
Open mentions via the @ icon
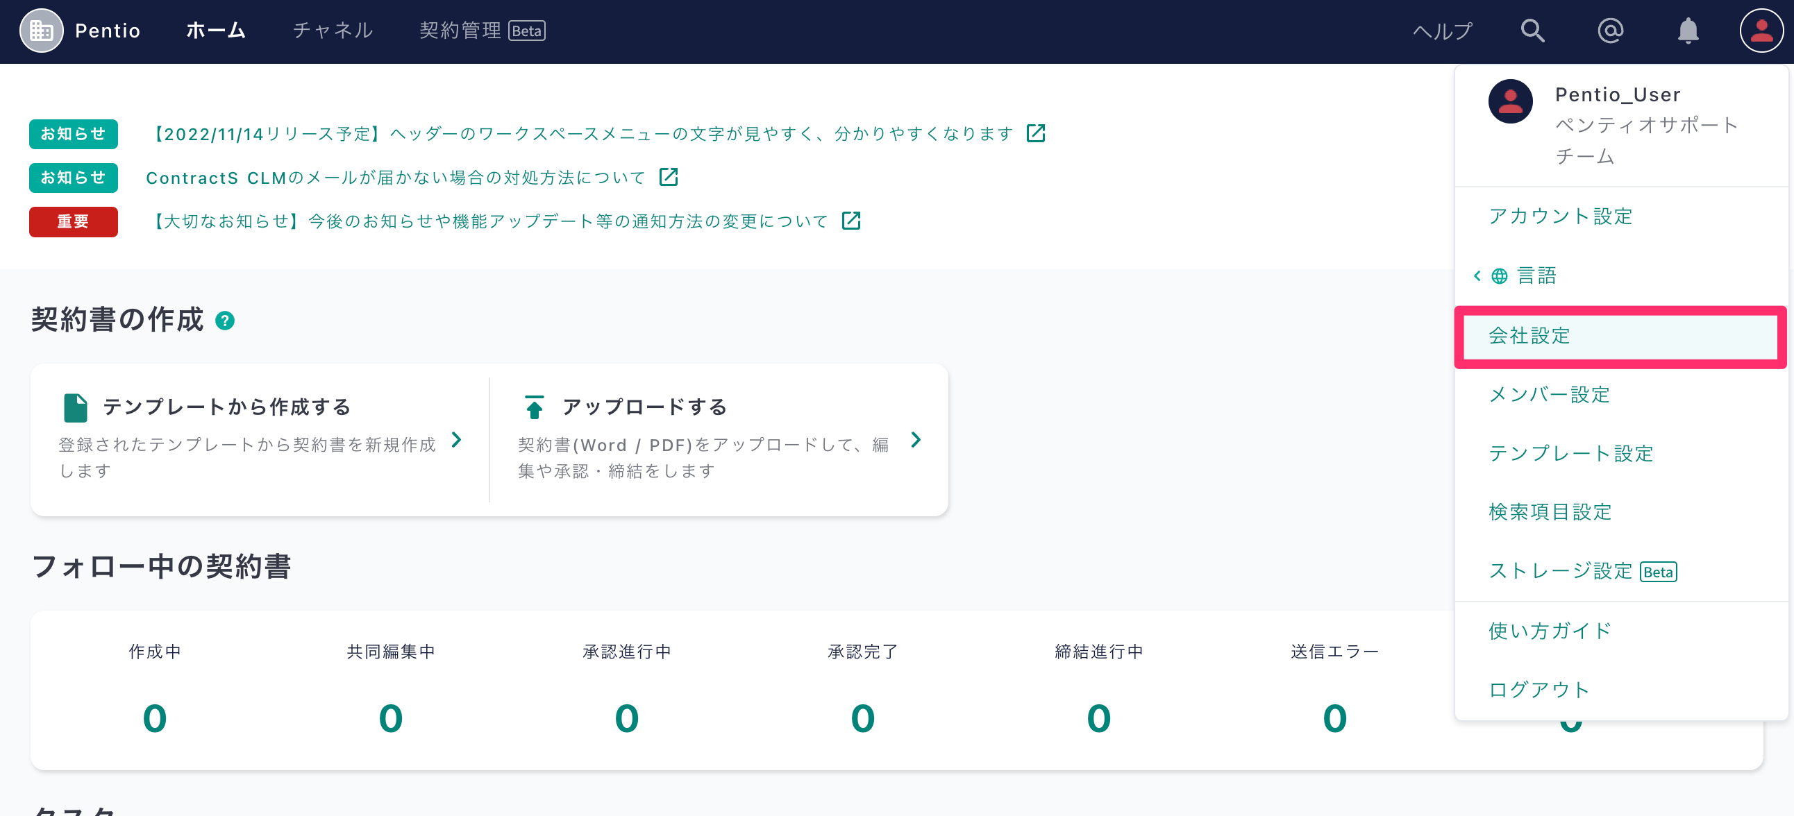tap(1610, 31)
